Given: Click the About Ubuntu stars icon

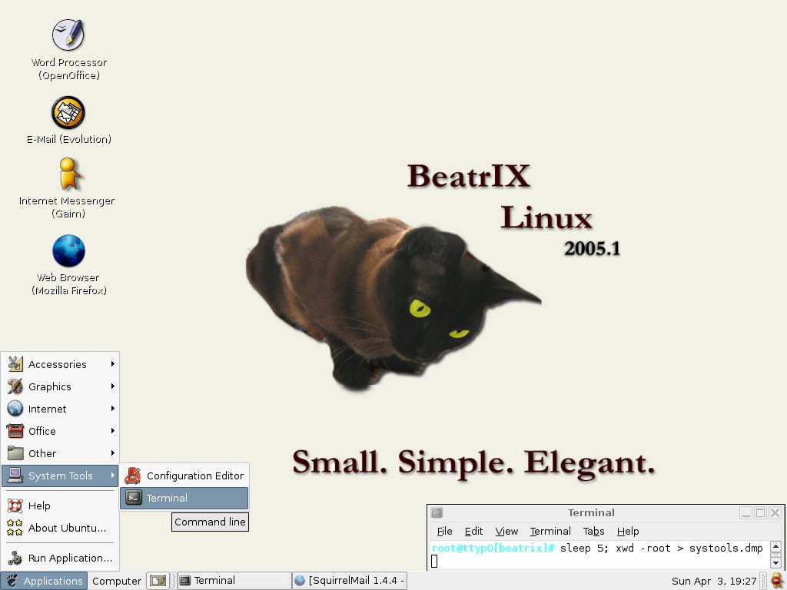Looking at the screenshot, I should 15,528.
